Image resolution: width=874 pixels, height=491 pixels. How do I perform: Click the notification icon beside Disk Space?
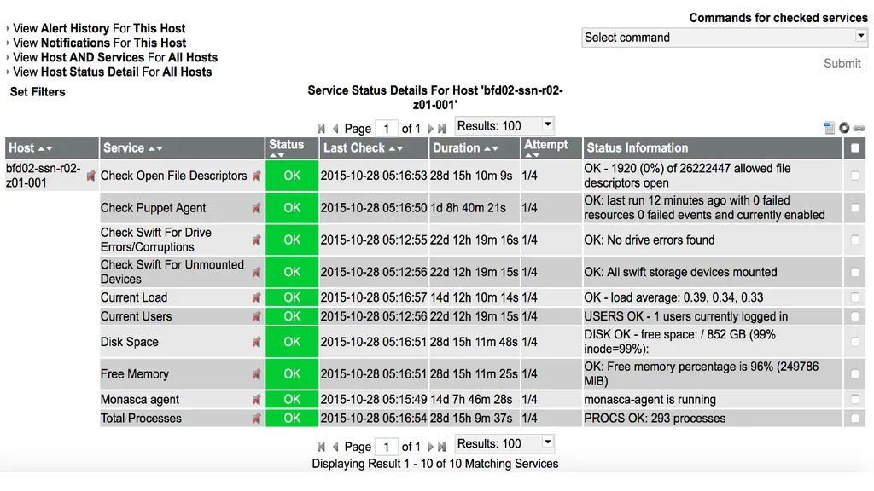tap(256, 342)
